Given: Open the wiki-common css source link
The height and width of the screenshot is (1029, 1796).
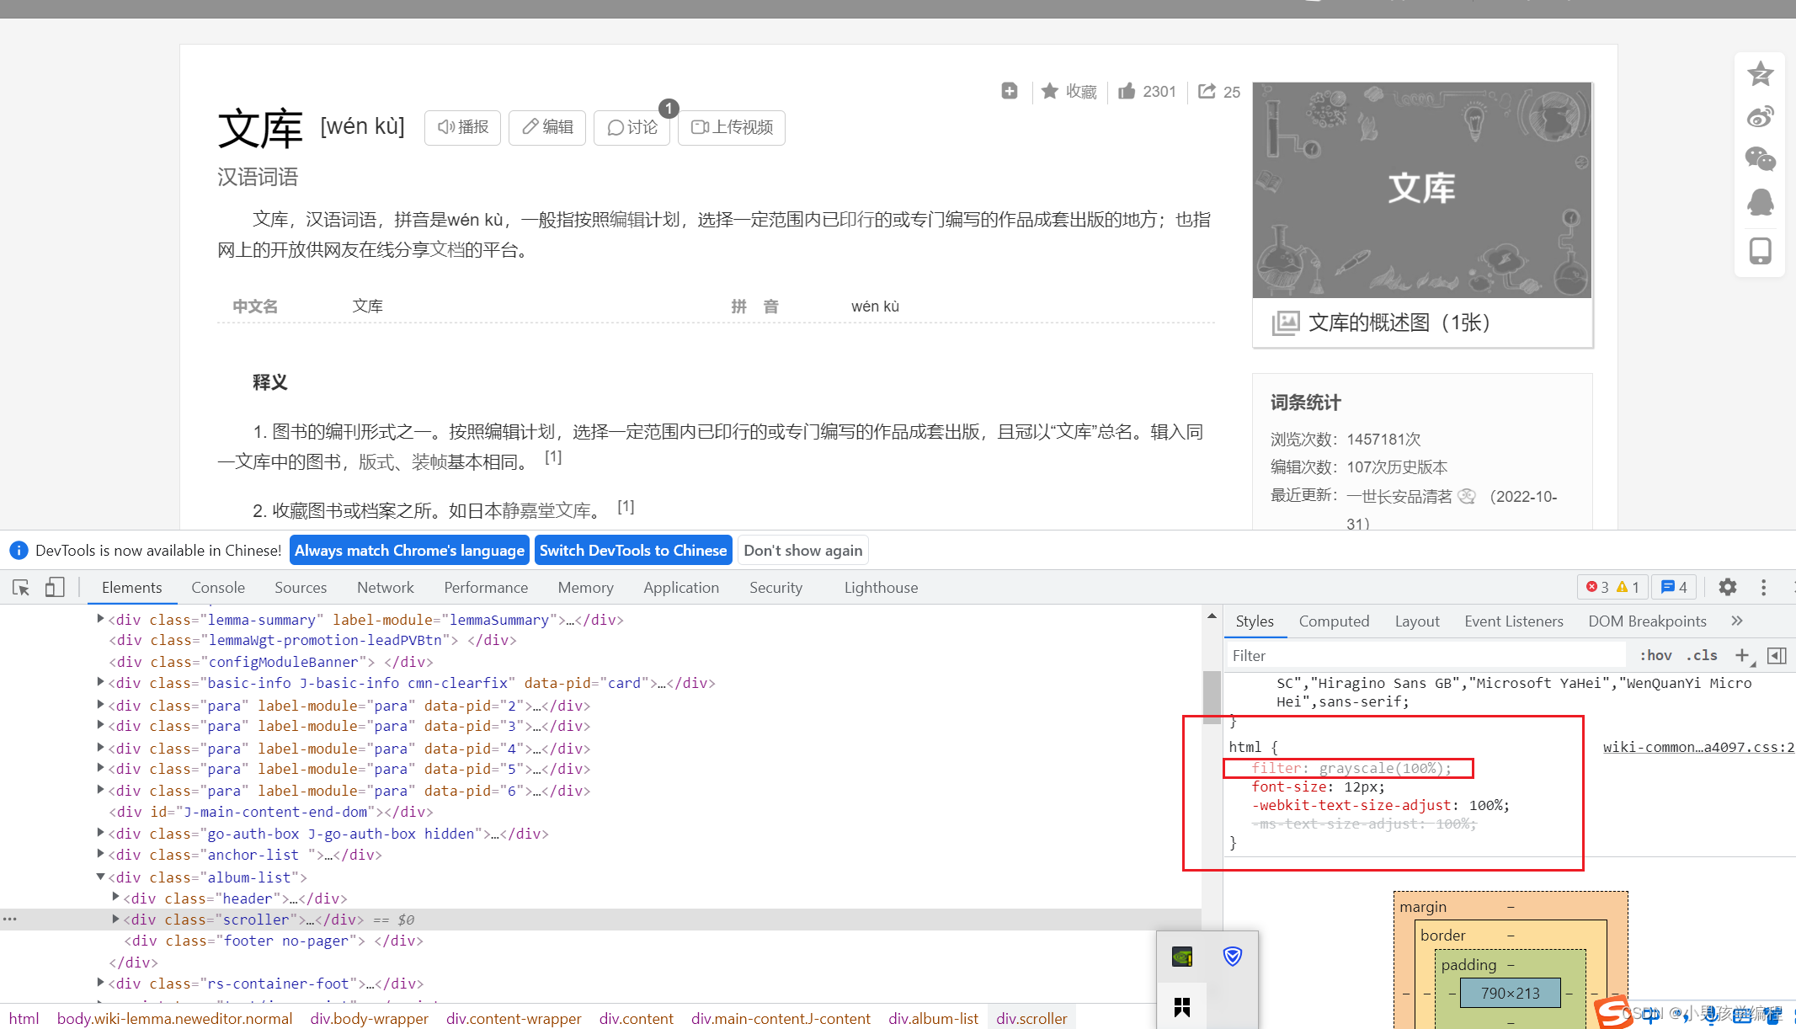Looking at the screenshot, I should (x=1698, y=747).
